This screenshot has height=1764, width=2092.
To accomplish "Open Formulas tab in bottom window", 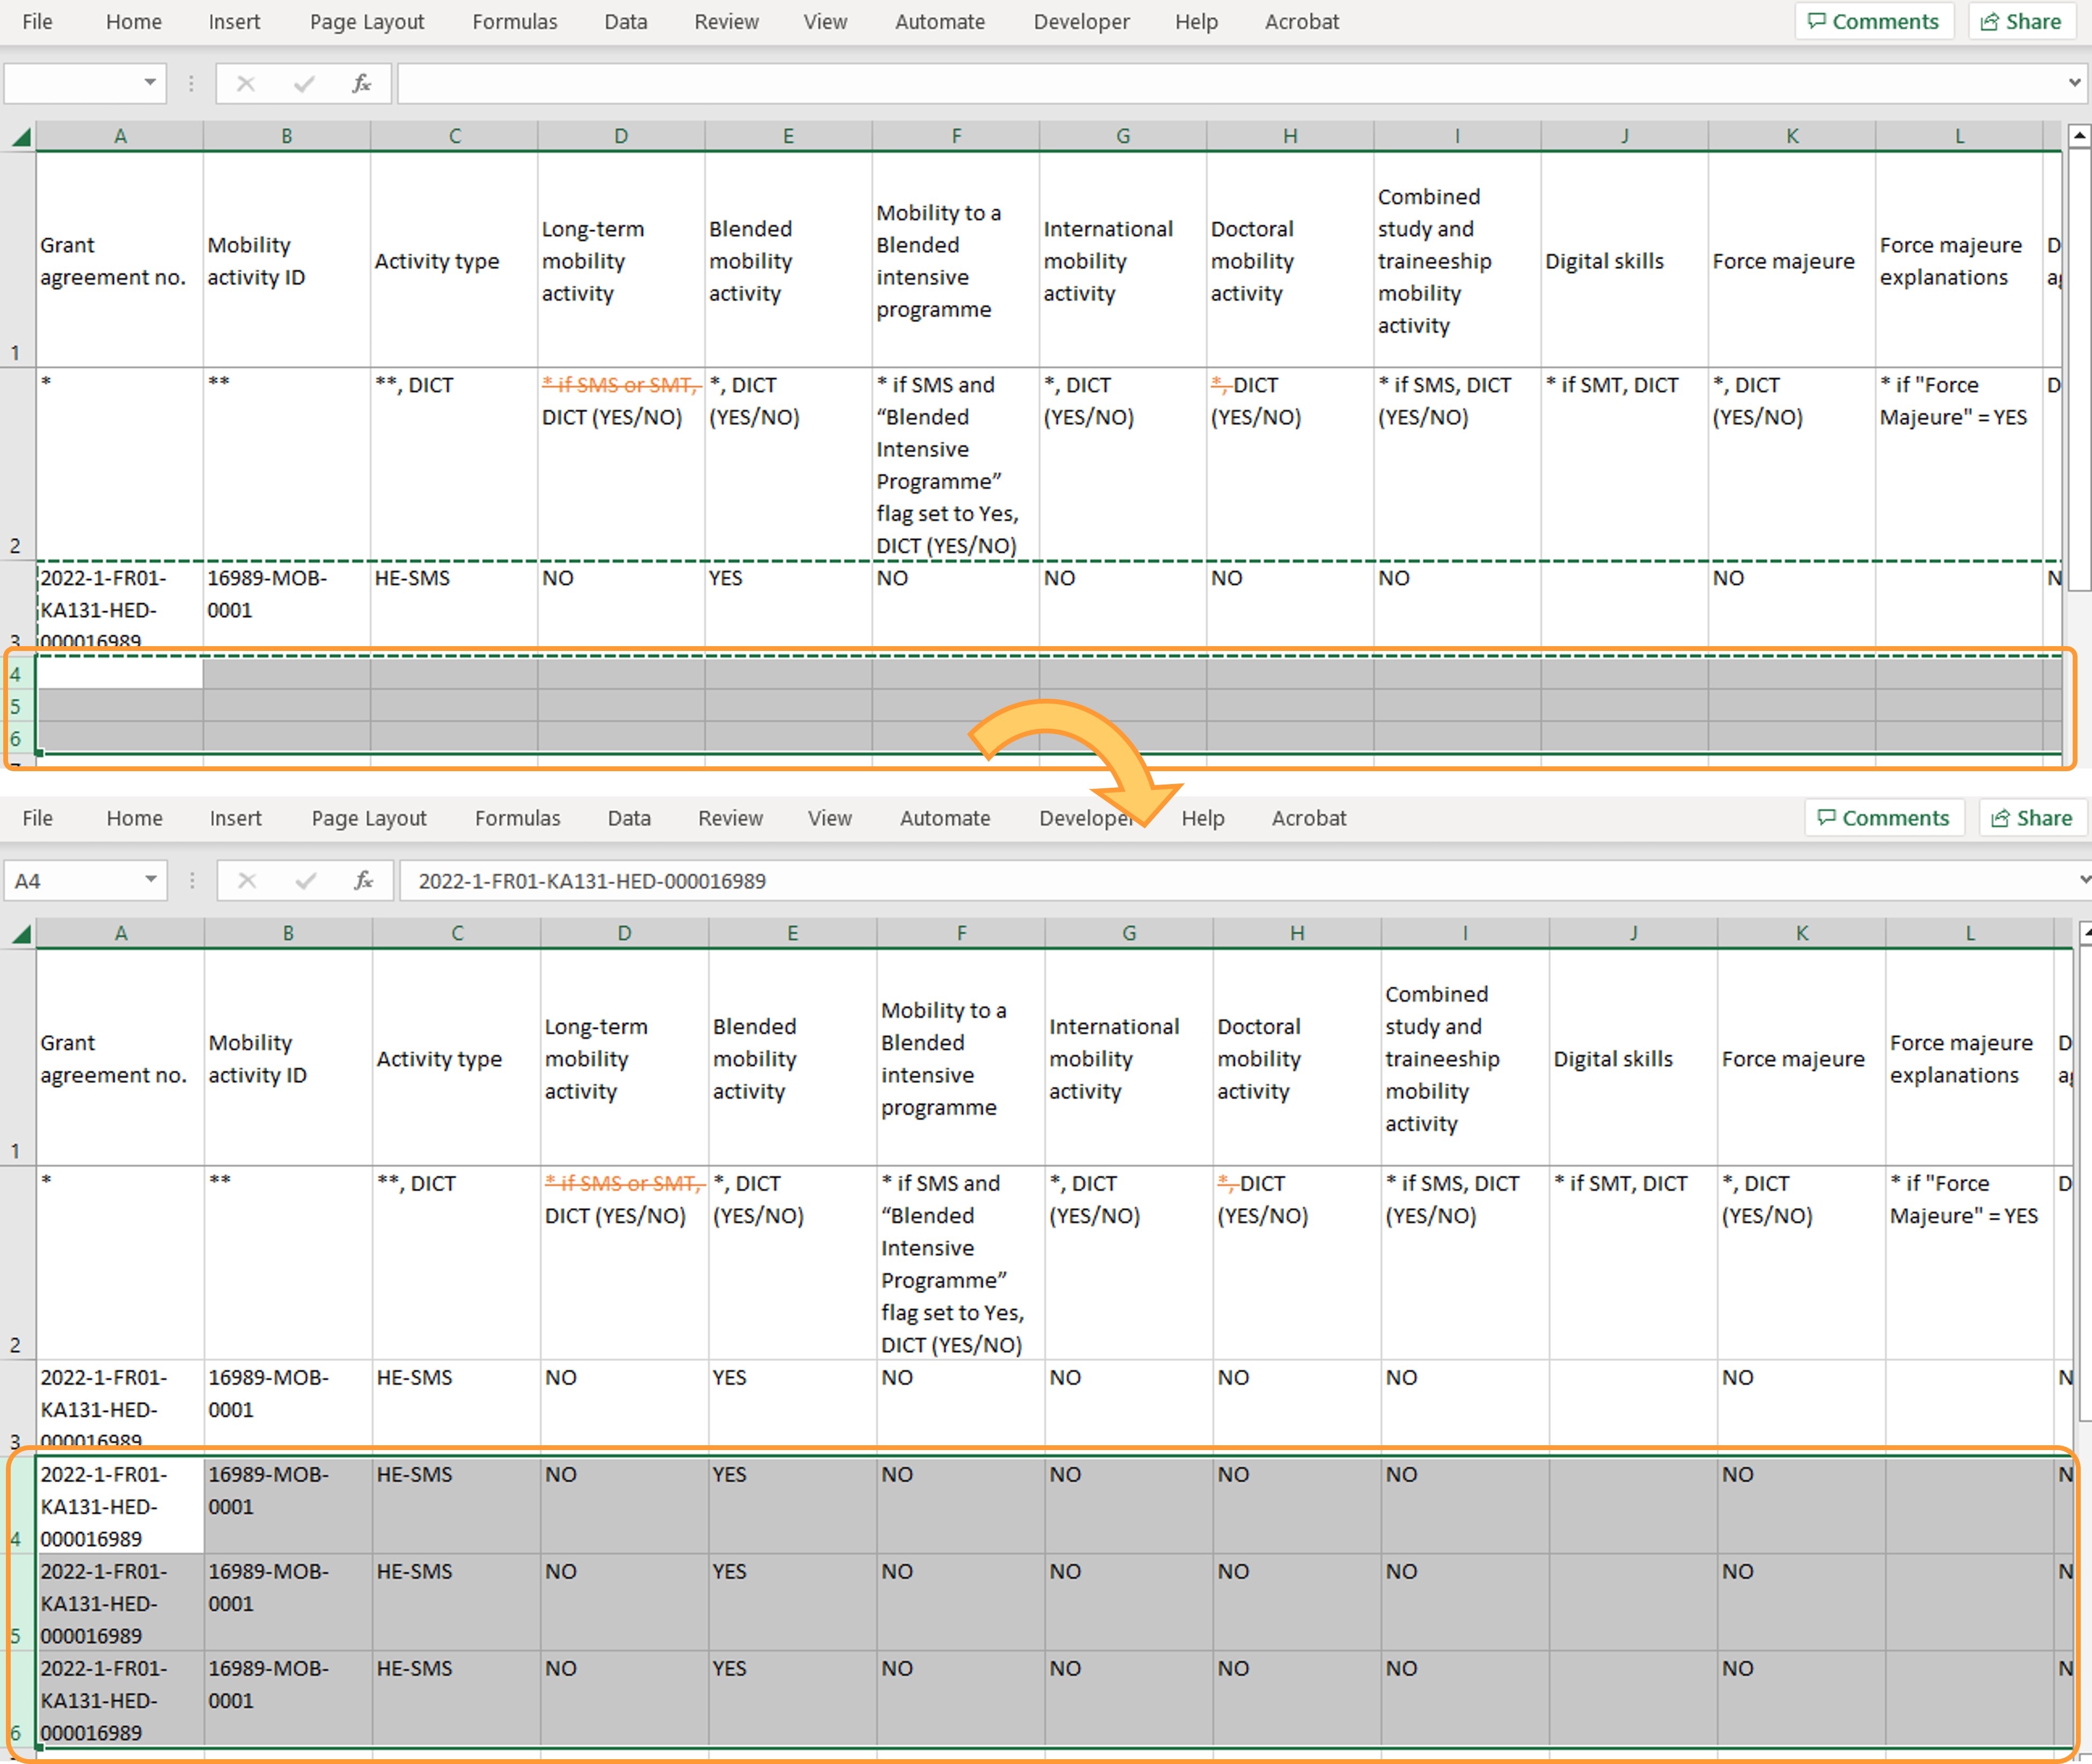I will click(x=518, y=818).
